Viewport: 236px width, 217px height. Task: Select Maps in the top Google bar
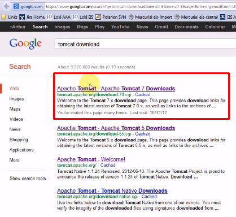click(x=82, y=27)
